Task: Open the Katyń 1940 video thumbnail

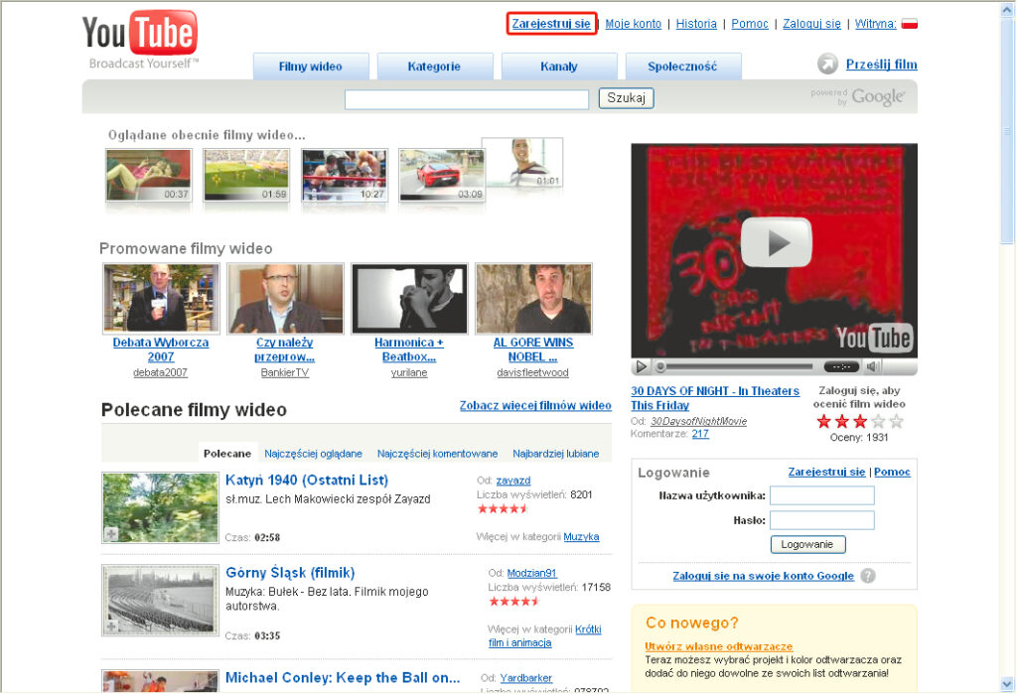Action: (x=160, y=507)
